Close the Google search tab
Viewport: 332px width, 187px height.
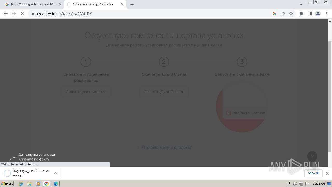coord(60,4)
